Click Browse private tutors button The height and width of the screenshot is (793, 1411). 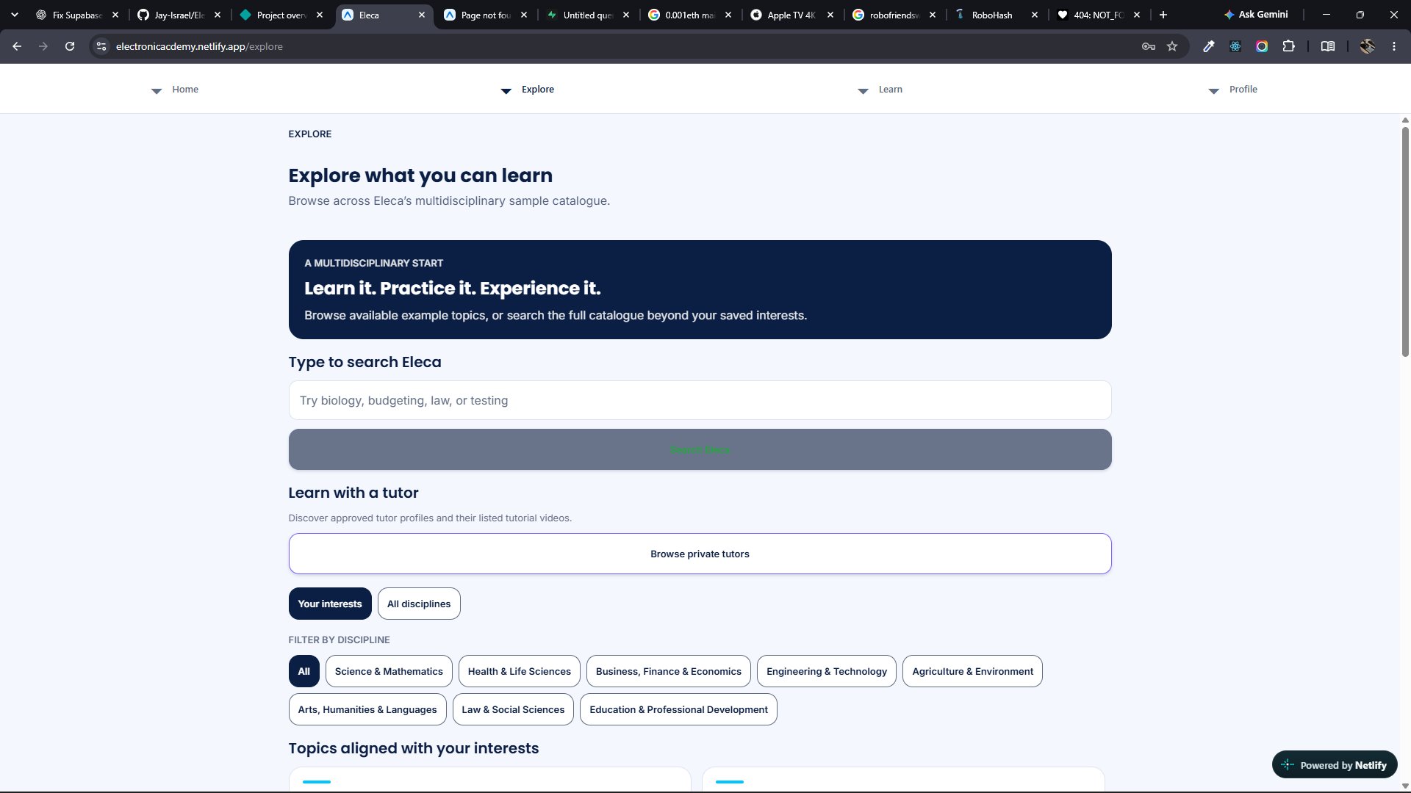(x=700, y=554)
